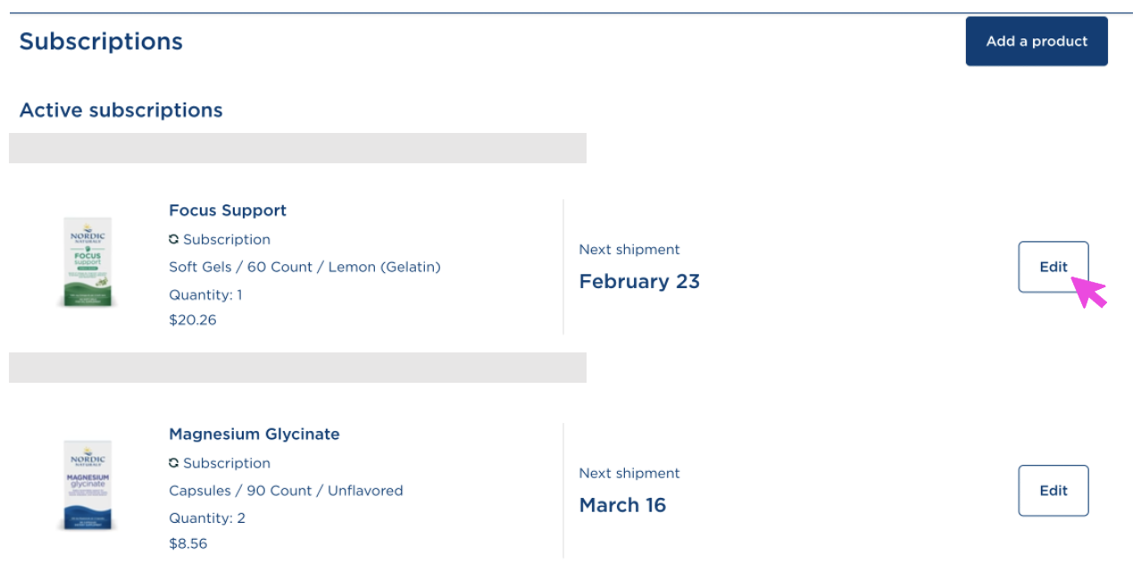Click the Active subscriptions heading
The height and width of the screenshot is (571, 1141).
tap(121, 111)
